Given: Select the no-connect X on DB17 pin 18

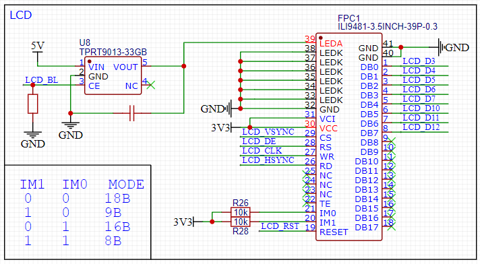Looking at the screenshot, I should click(392, 226).
